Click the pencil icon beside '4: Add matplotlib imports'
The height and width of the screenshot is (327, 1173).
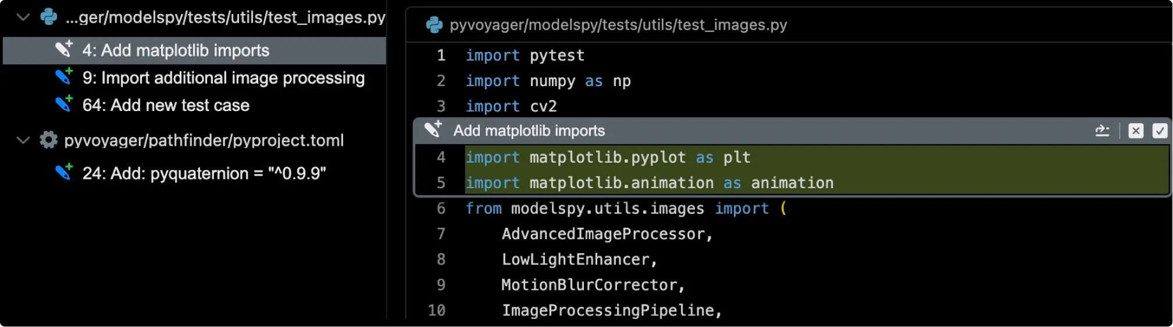[64, 49]
